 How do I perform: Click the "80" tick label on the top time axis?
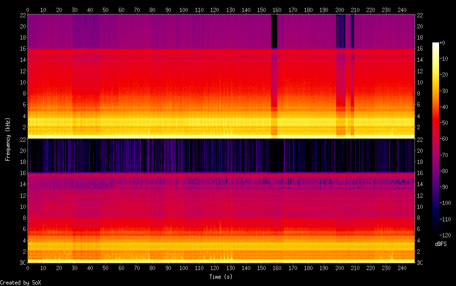152,10
